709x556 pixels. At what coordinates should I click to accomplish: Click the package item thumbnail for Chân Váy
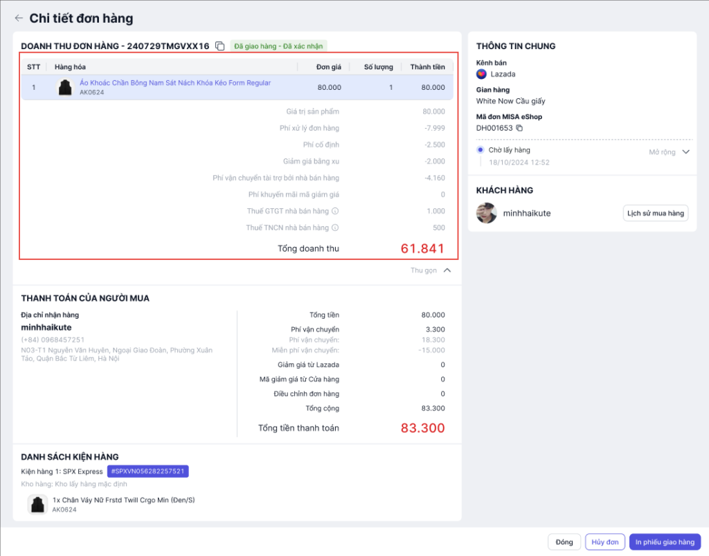point(37,504)
